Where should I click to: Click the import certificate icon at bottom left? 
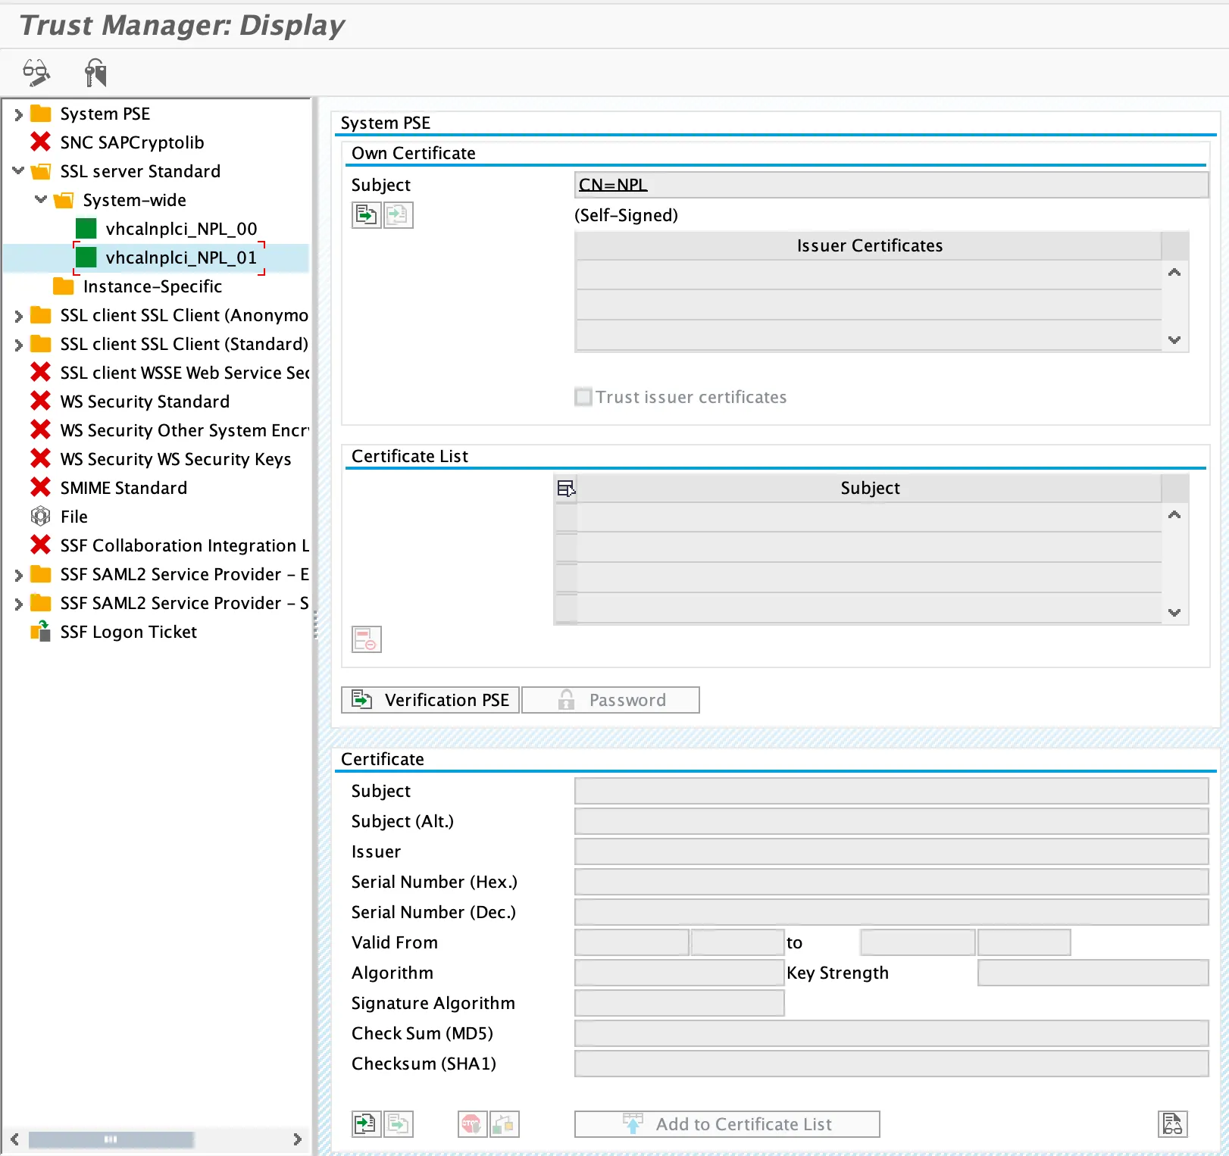[x=366, y=1123]
